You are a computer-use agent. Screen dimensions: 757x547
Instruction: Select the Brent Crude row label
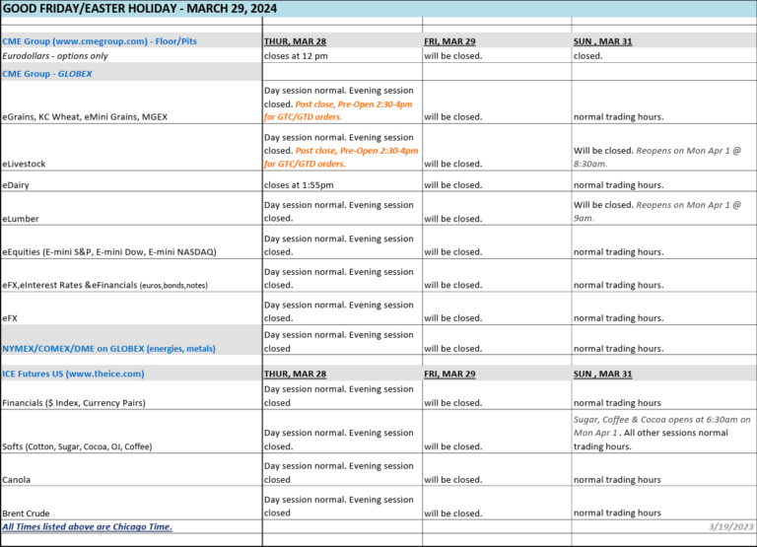26,513
